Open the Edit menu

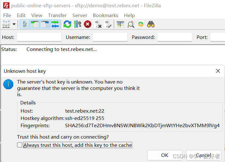pos(21,16)
